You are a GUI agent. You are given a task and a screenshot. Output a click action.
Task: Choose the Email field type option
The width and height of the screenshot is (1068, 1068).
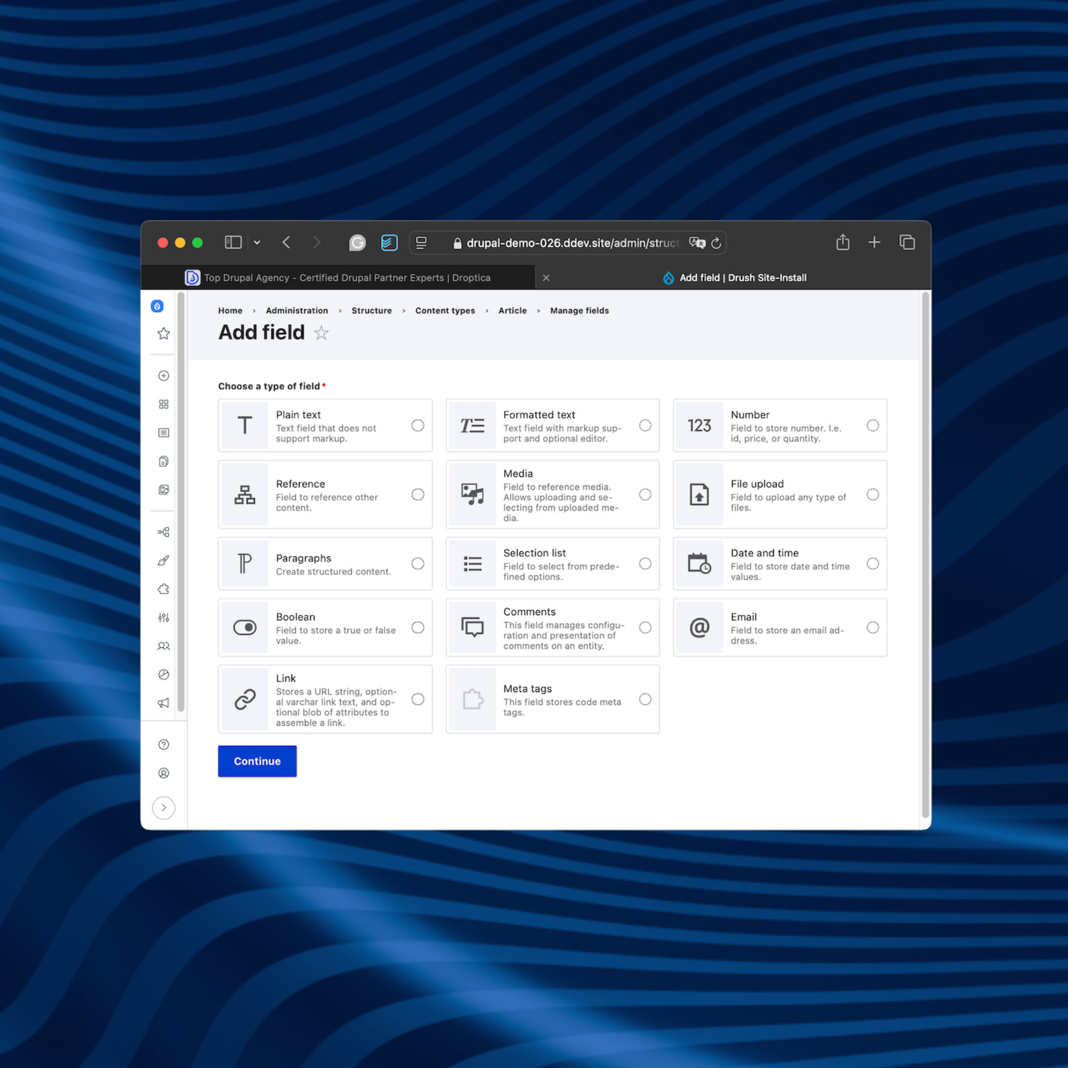(873, 627)
